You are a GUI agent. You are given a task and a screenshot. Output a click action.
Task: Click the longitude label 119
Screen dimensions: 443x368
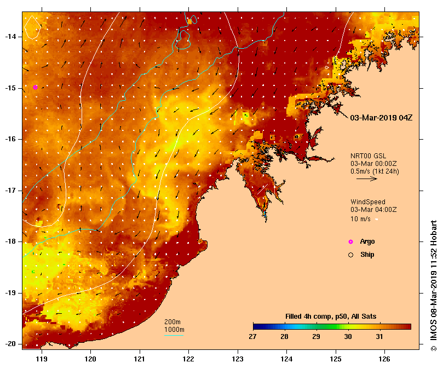click(42, 359)
